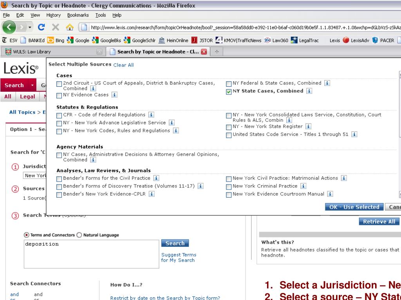This screenshot has height=300, width=401.
Task: Check NY Federal & State Cases, Combined
Action: click(229, 84)
